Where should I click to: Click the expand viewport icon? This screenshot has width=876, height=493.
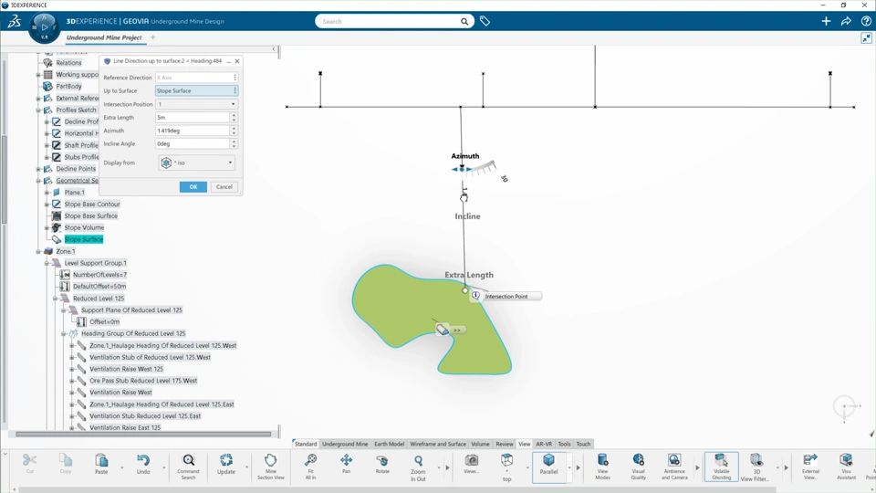[866, 38]
